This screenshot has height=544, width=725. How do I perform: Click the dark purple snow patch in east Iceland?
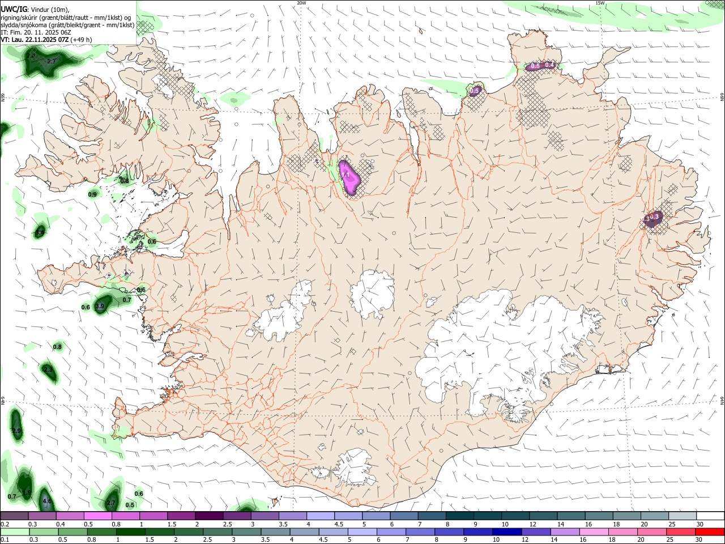click(x=652, y=218)
